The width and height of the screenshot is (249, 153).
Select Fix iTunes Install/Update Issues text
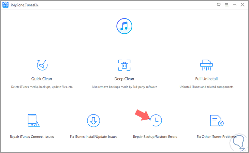(93, 137)
